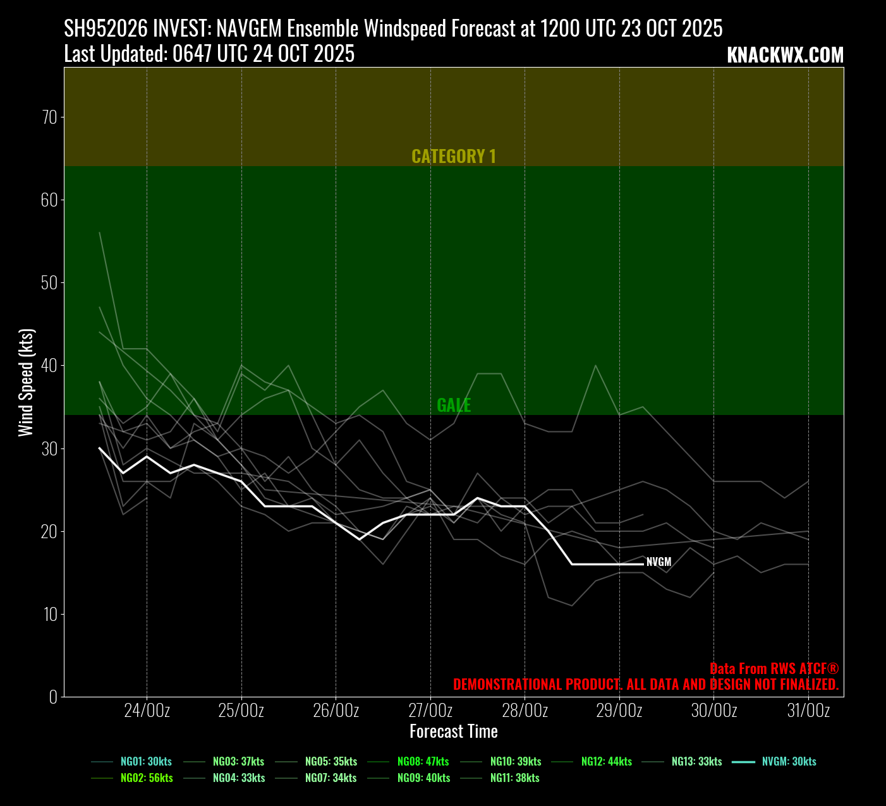Click the NG01: 30kts legend entry
Viewport: 886px width, 806px height.
tap(146, 762)
